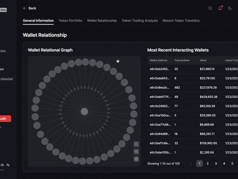This screenshot has height=179, width=238.
Task: Click value $429,655.38 cell
Action: point(208,97)
